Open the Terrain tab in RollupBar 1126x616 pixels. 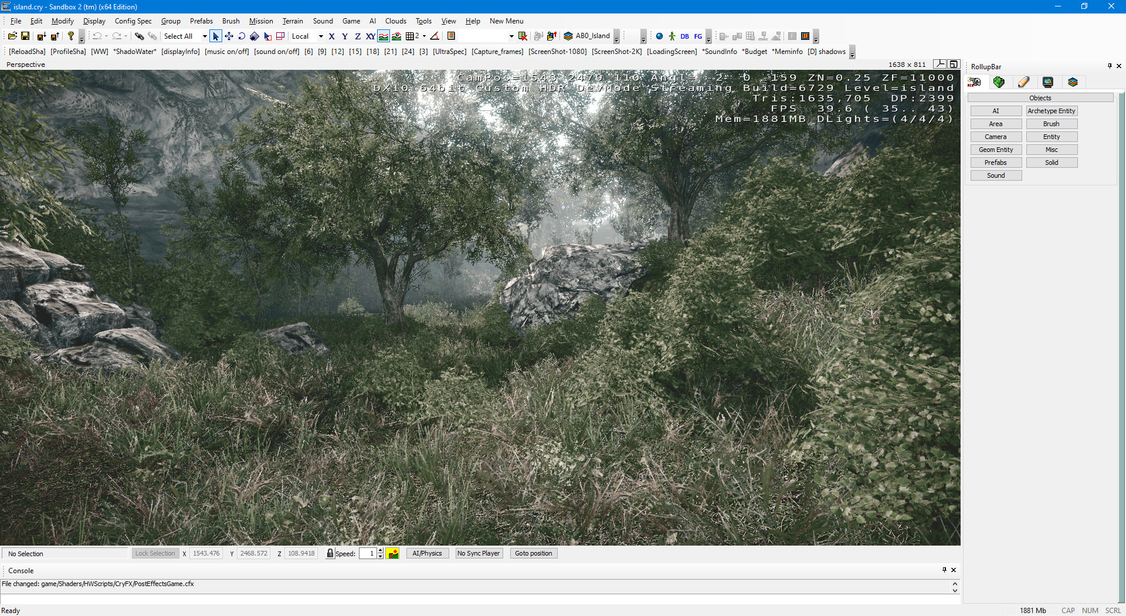[x=999, y=82]
